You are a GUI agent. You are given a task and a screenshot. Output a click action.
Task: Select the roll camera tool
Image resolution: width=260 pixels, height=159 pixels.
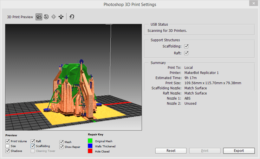pyautogui.click(x=46, y=17)
